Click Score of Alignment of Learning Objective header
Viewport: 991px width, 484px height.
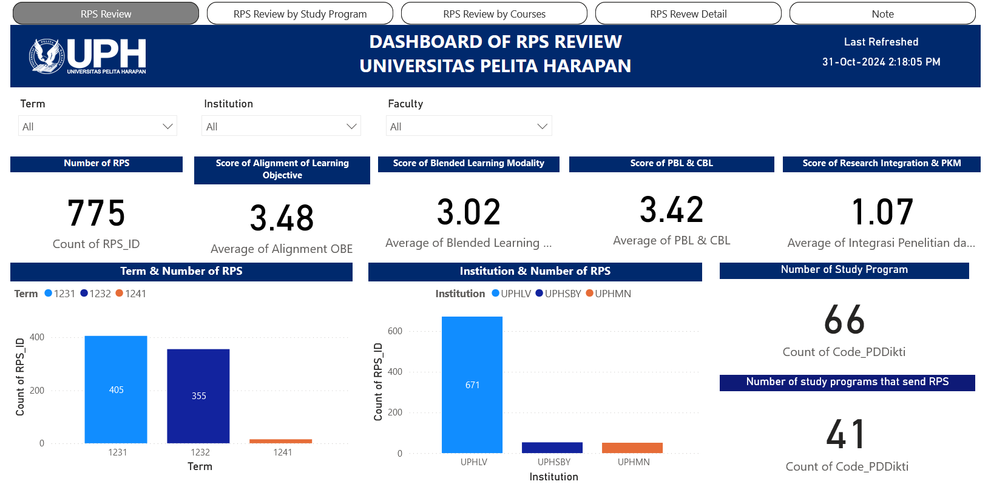click(282, 170)
